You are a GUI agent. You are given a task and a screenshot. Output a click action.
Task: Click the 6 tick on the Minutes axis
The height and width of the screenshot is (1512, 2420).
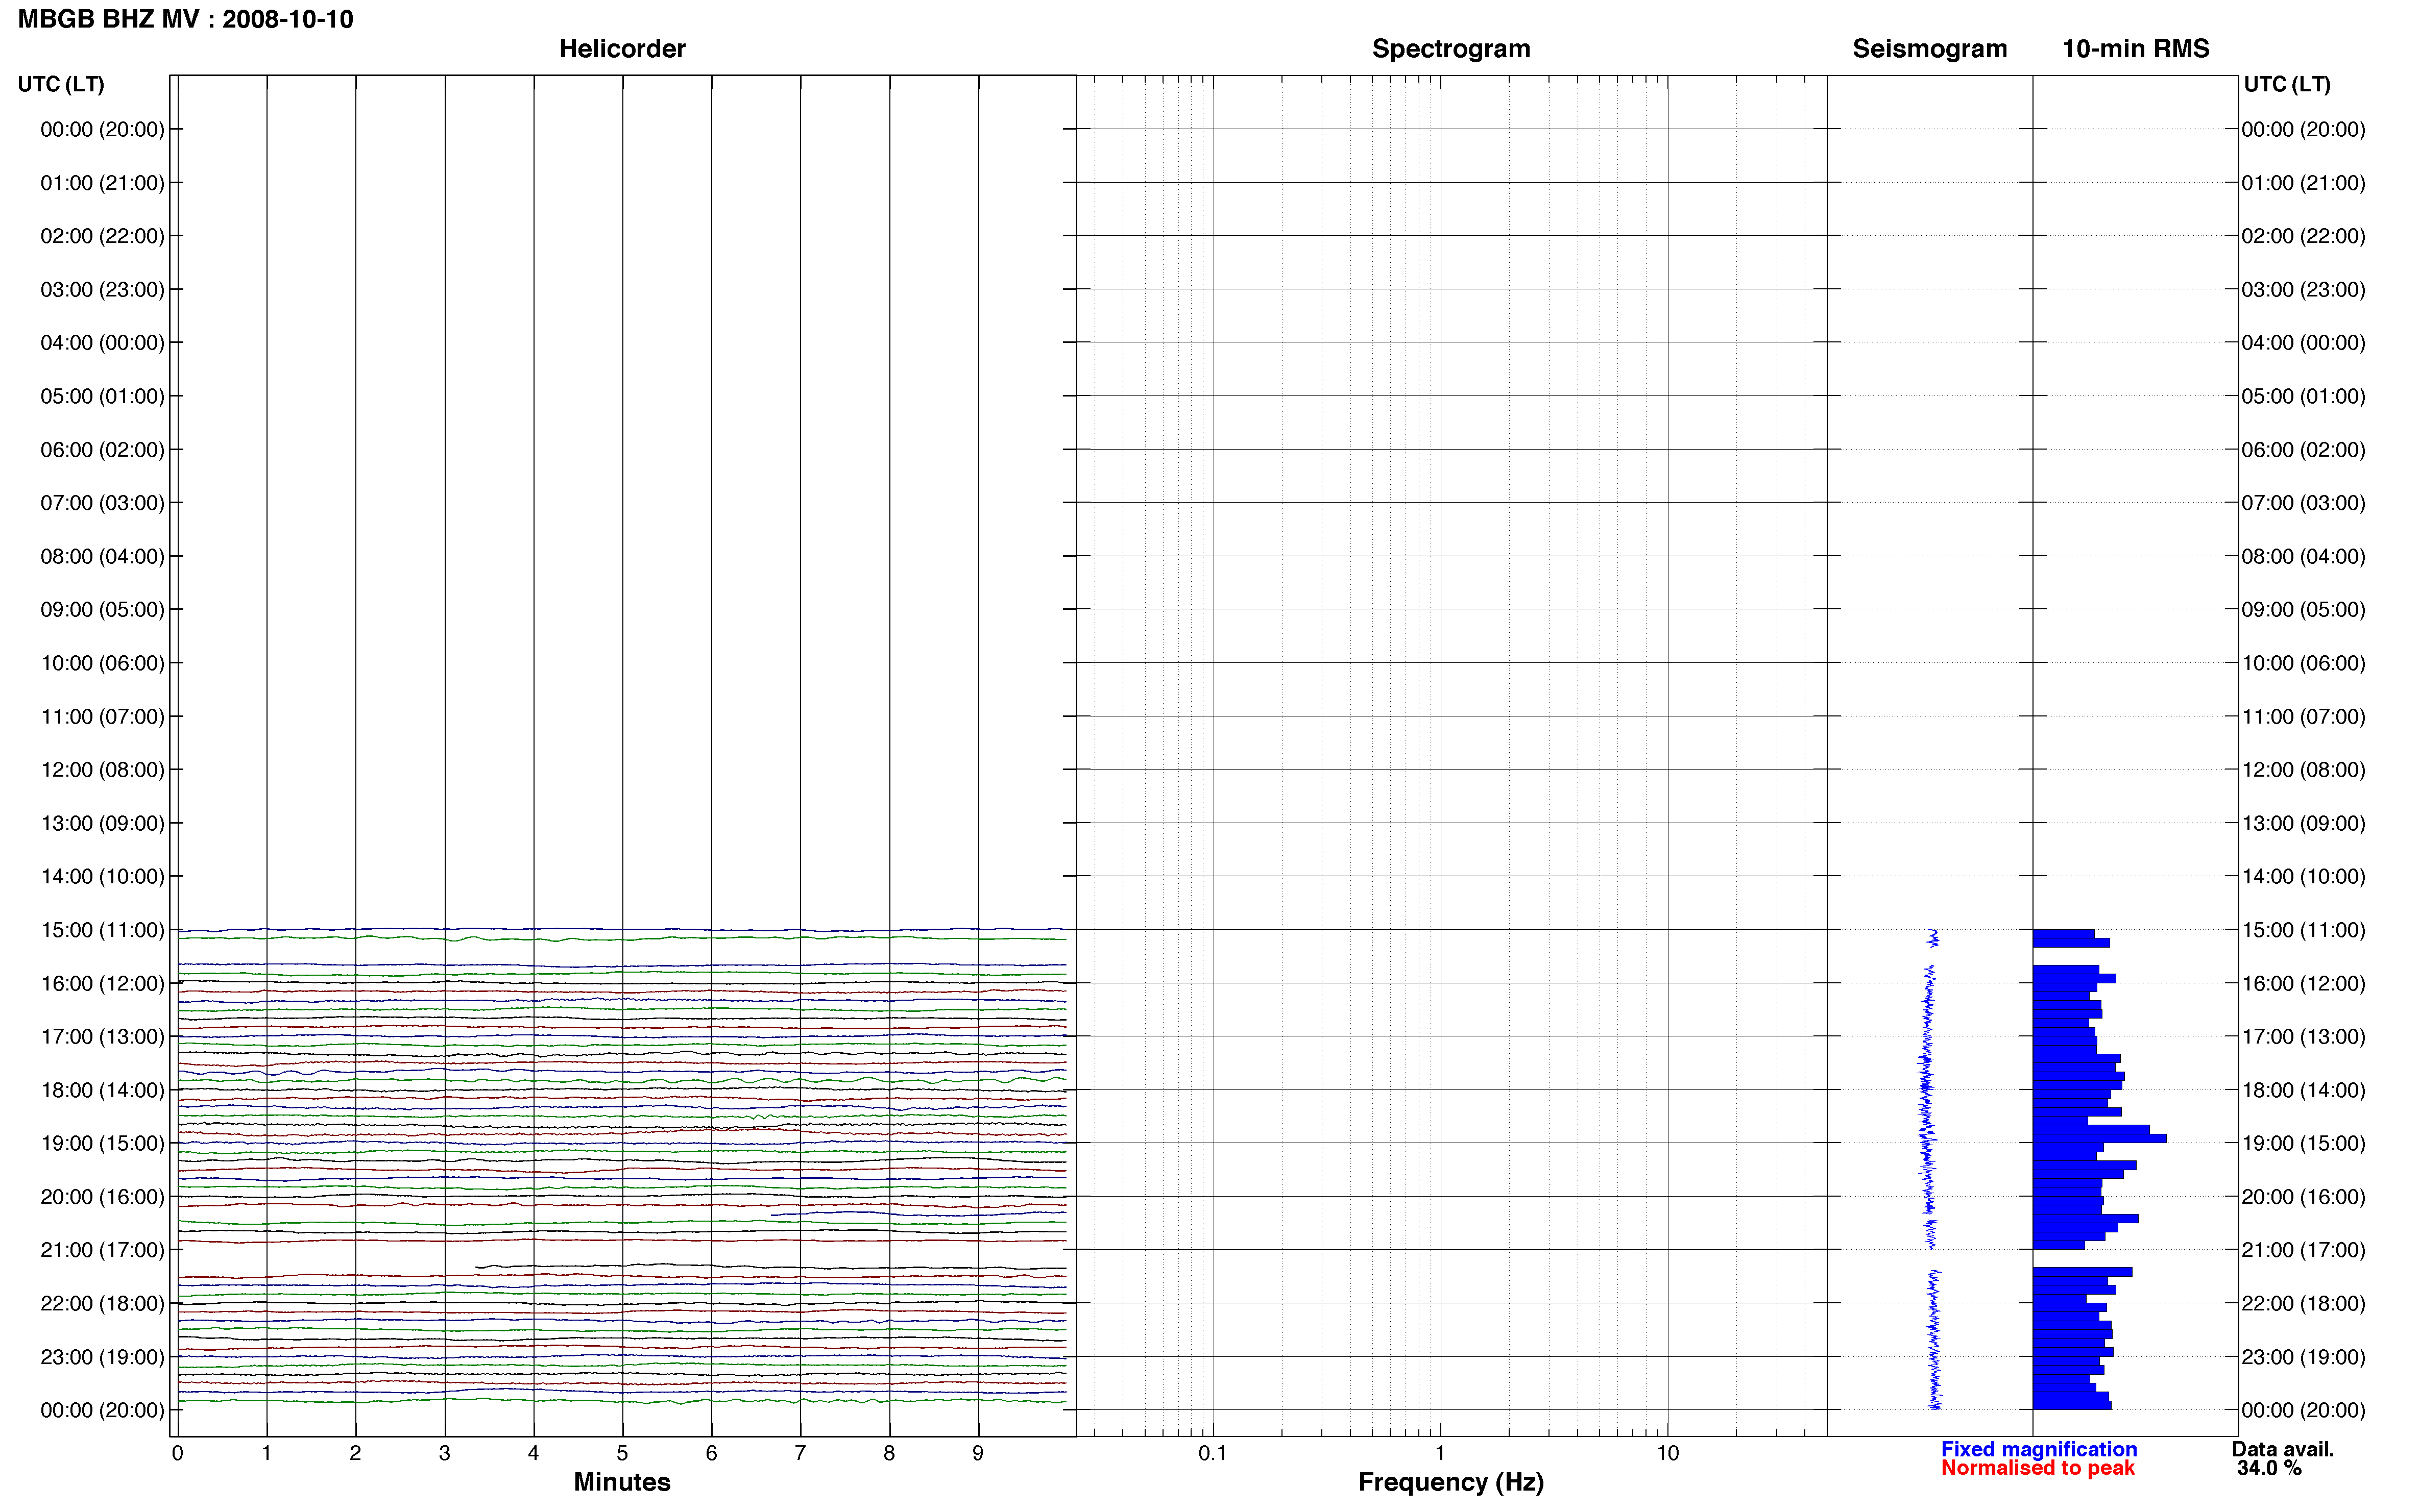pos(711,1453)
